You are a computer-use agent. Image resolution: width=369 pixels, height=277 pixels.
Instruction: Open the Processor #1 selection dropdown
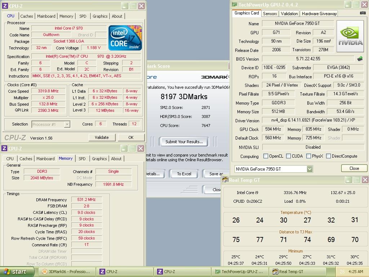pyautogui.click(x=67, y=124)
